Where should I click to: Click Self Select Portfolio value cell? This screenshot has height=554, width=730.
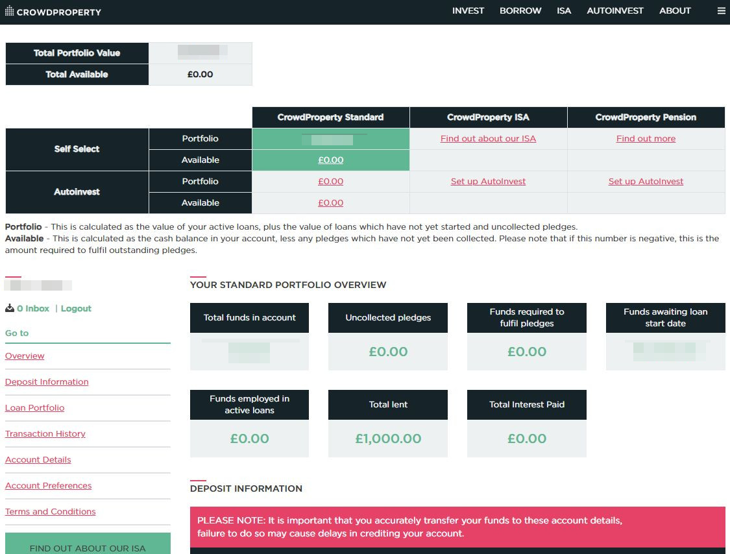point(330,139)
